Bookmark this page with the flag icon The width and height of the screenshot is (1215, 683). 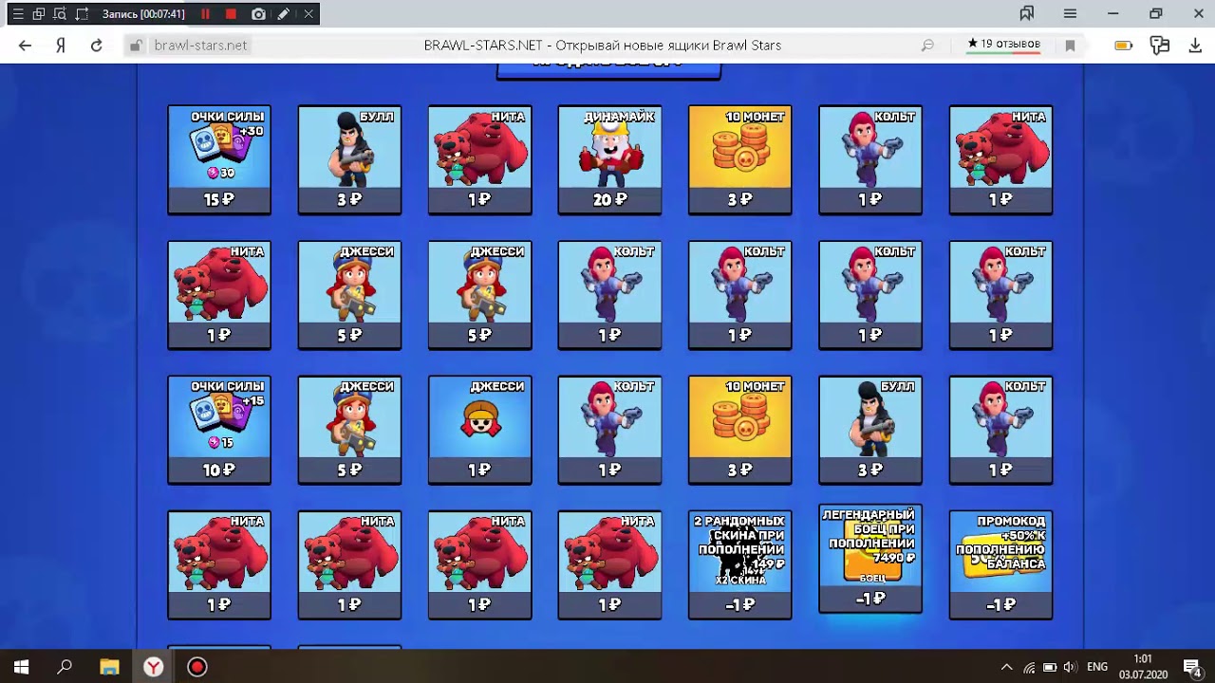pos(1070,46)
